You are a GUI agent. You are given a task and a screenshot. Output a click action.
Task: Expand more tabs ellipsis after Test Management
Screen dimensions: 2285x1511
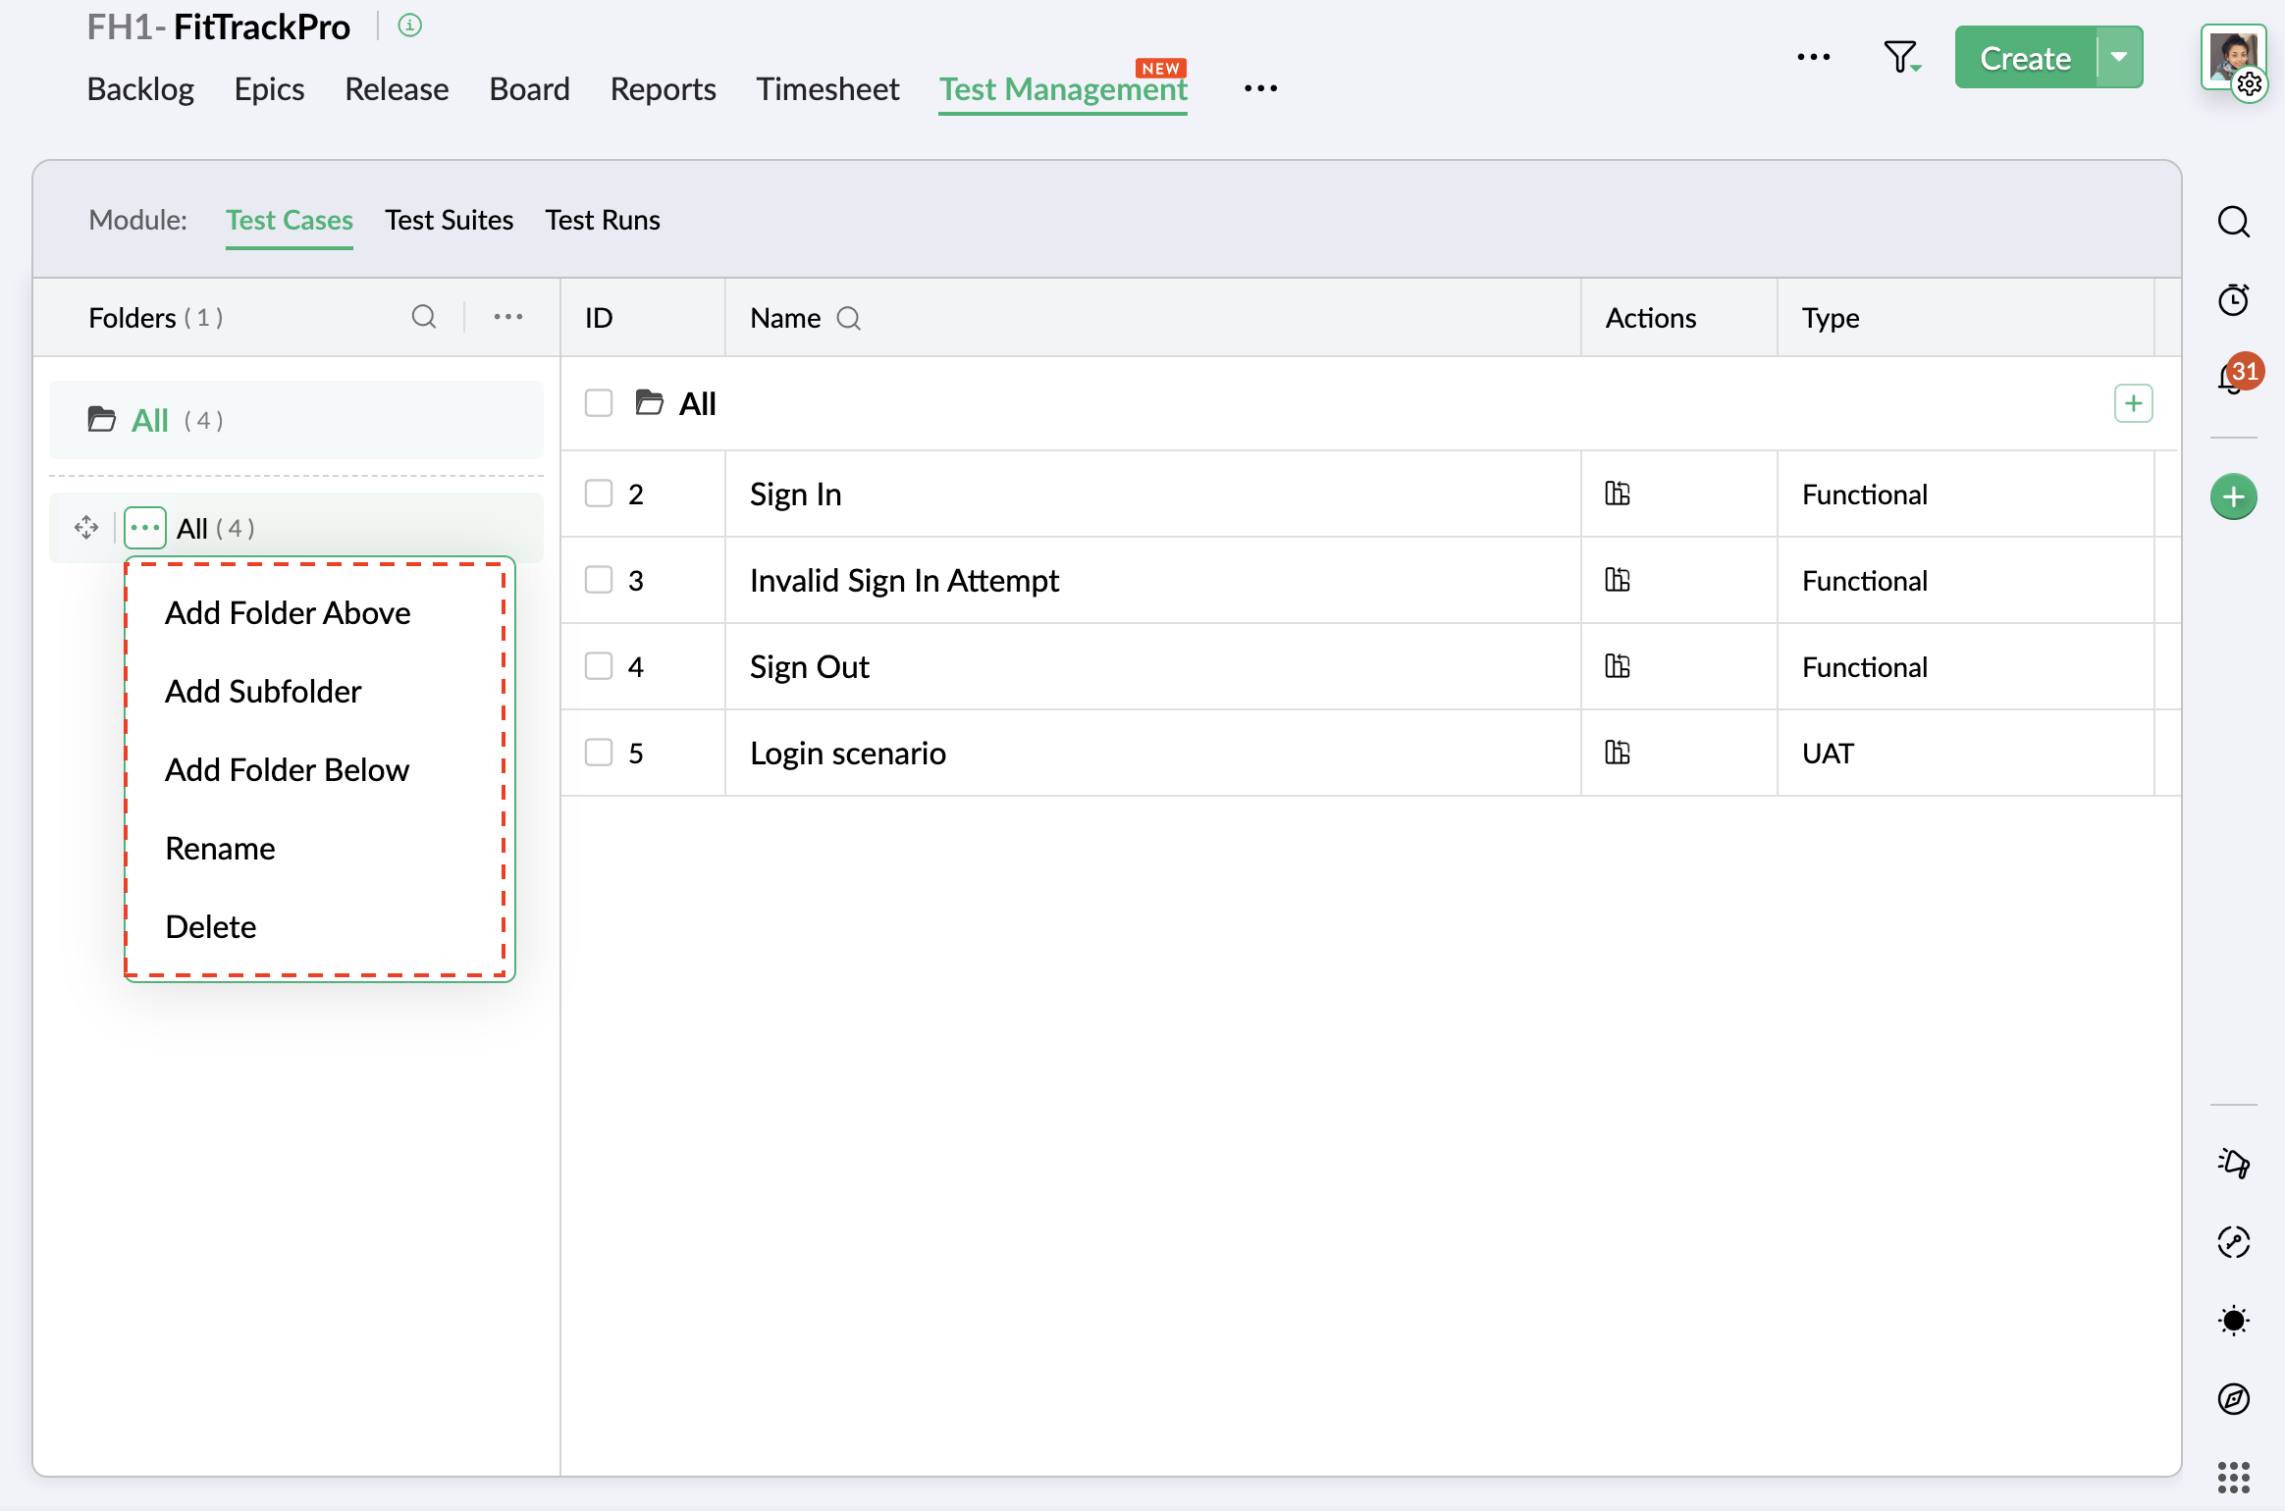click(1260, 88)
